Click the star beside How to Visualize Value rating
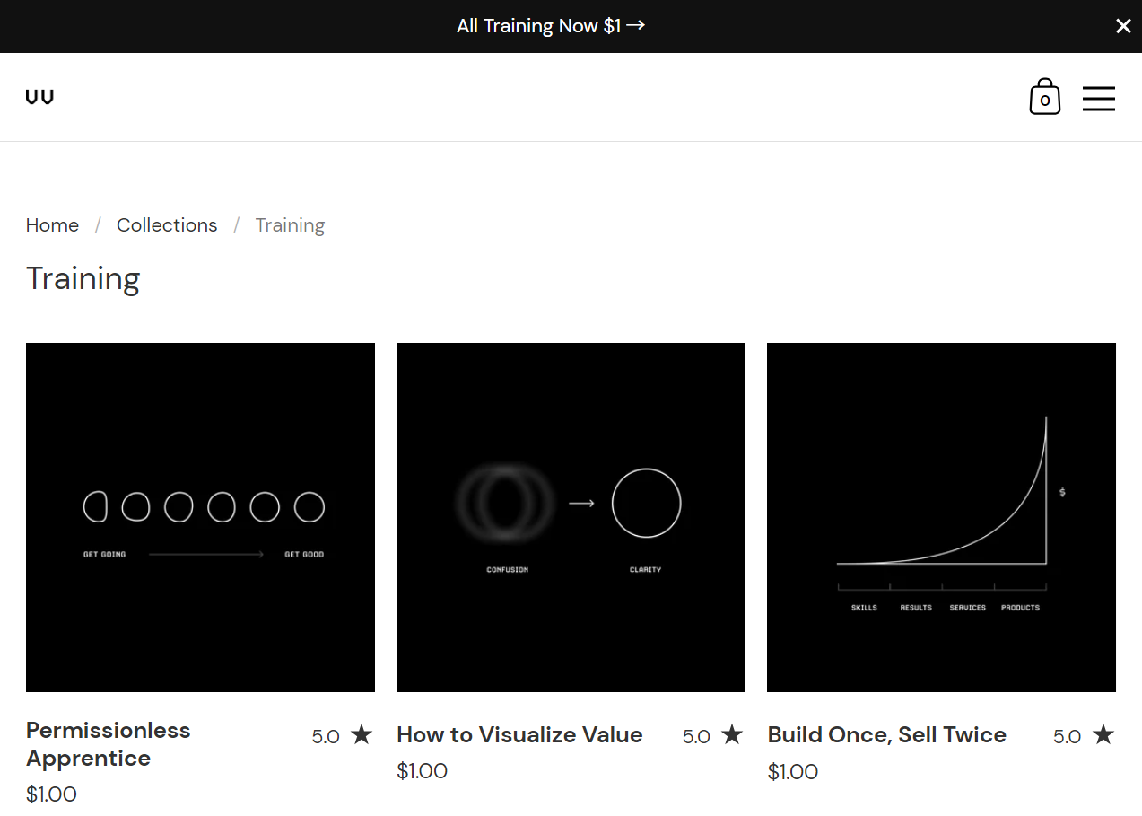The width and height of the screenshot is (1142, 816). click(733, 734)
